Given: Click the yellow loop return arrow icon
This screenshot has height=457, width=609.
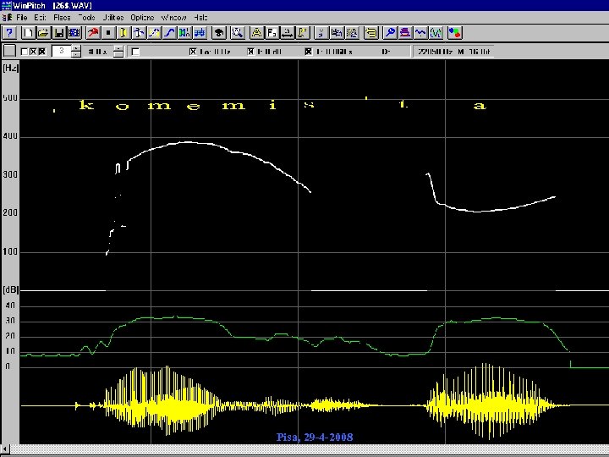Looking at the screenshot, I should pos(371,33).
